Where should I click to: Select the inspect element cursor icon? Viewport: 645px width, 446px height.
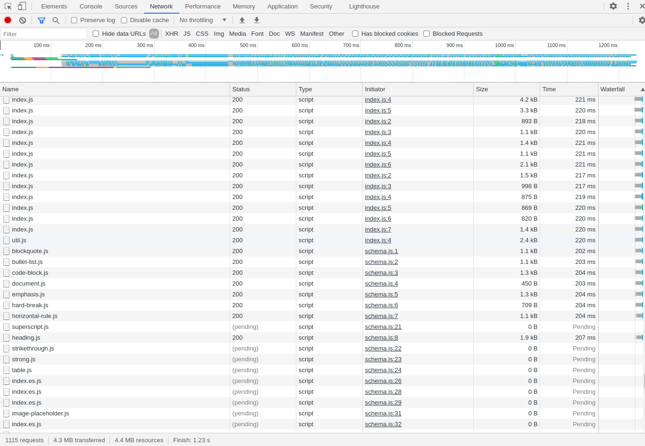point(8,6)
